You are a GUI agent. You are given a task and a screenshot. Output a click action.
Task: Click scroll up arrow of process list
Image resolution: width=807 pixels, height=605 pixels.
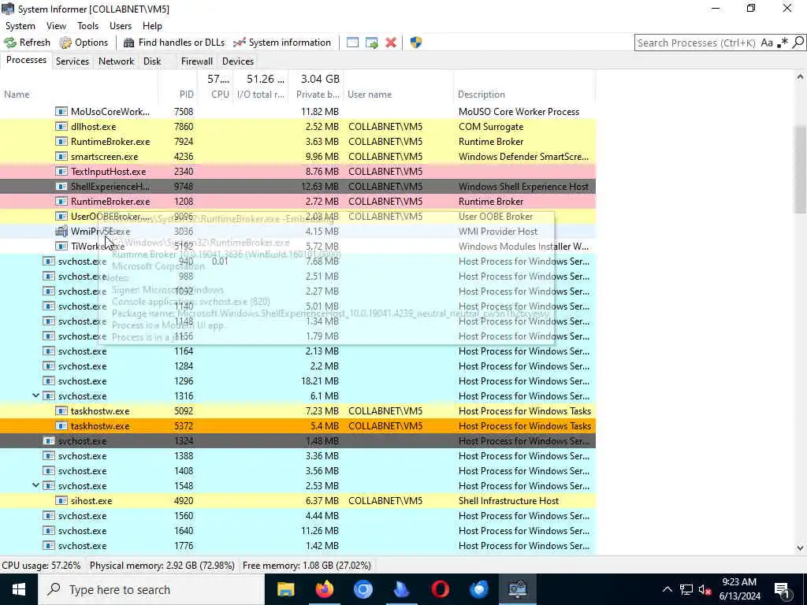[800, 77]
